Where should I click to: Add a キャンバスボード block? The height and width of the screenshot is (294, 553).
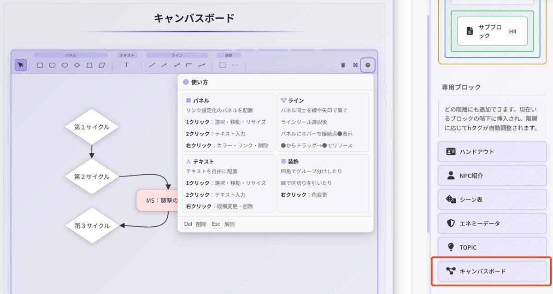(x=492, y=271)
